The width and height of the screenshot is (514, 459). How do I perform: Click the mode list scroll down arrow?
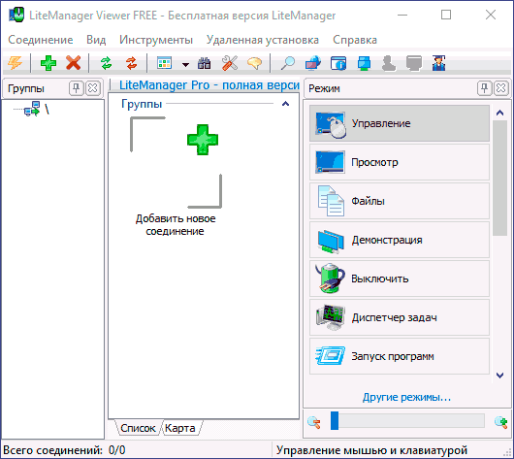(499, 375)
